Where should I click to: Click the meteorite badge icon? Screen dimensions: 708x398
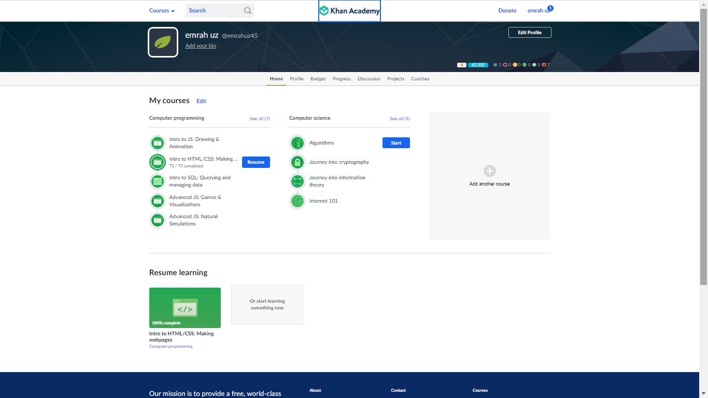point(495,65)
